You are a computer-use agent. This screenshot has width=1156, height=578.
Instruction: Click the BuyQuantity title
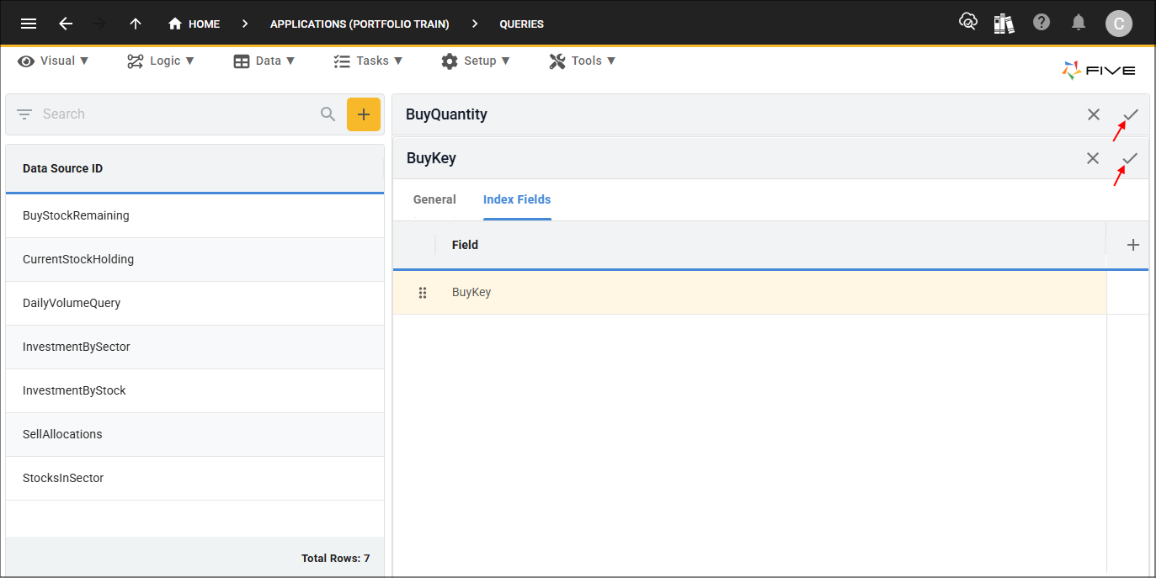tap(446, 114)
